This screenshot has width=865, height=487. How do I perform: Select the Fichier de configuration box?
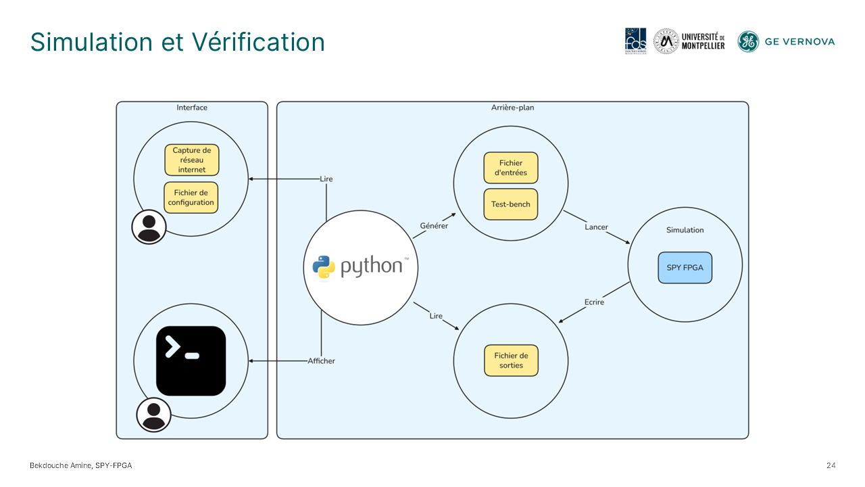click(191, 198)
